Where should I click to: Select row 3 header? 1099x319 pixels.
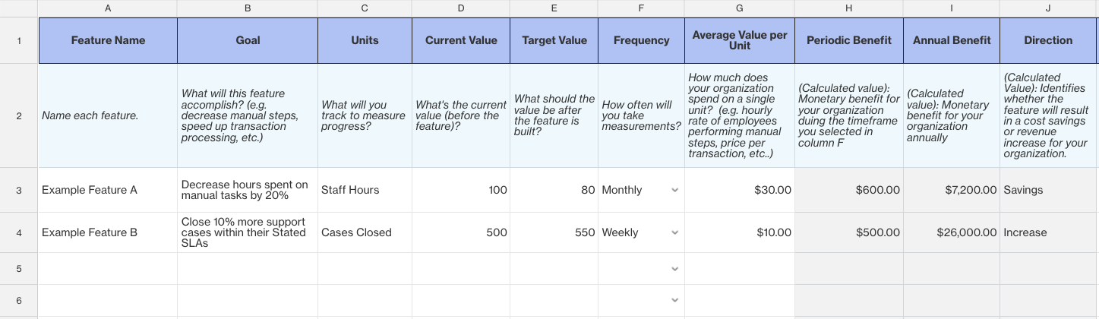pyautogui.click(x=18, y=190)
